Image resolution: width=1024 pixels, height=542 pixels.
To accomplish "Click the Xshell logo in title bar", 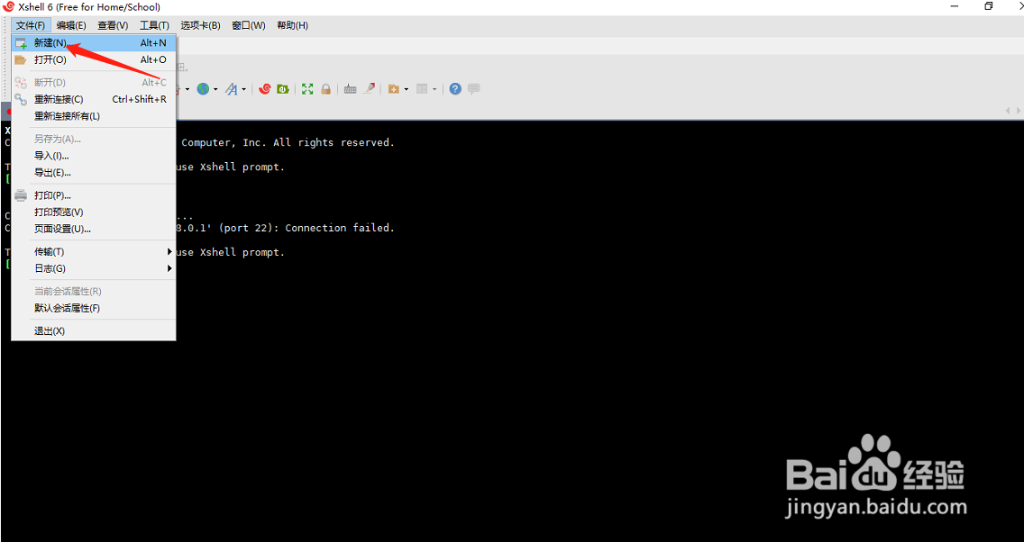I will pyautogui.click(x=9, y=7).
